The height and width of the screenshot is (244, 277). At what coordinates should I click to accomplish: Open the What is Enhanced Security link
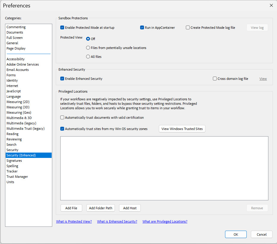(117, 221)
